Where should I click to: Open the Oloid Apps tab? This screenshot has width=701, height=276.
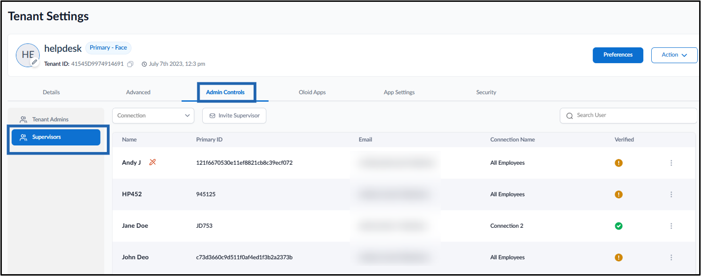point(312,92)
